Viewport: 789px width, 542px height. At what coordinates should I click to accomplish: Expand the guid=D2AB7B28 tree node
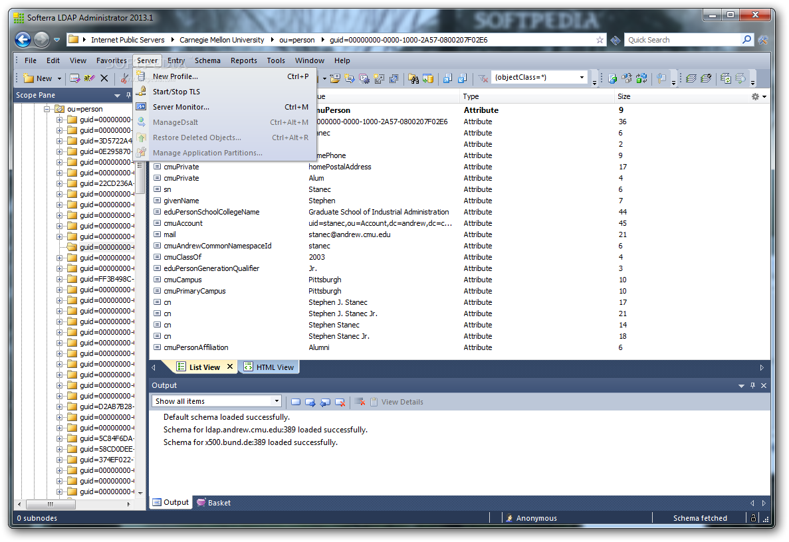pyautogui.click(x=59, y=406)
